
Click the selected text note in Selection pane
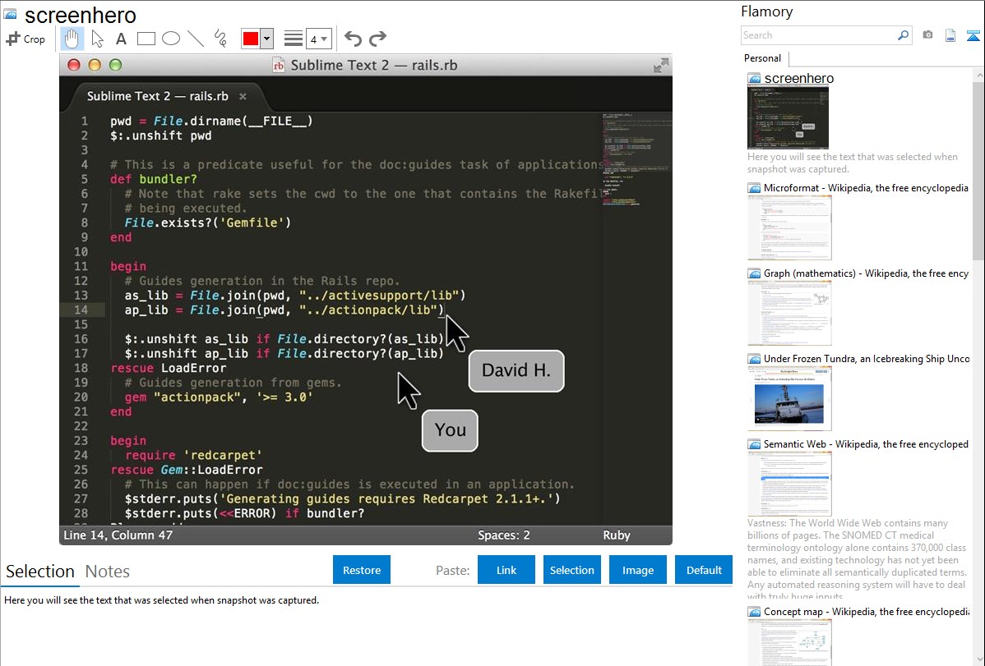[x=161, y=600]
